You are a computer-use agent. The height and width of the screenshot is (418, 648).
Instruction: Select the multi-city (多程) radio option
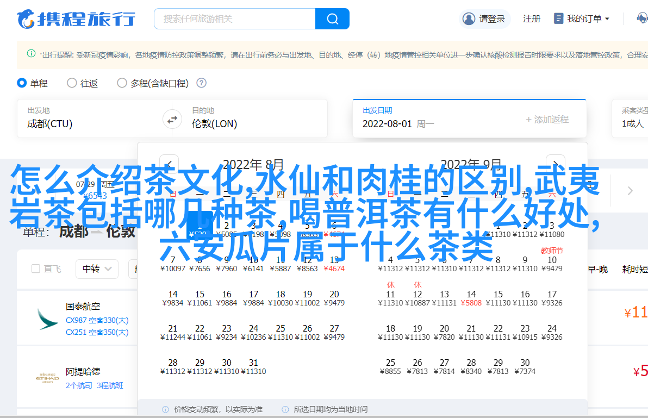pyautogui.click(x=122, y=83)
